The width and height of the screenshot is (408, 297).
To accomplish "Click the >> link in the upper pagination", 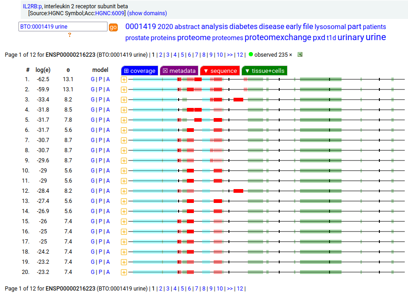I will pyautogui.click(x=230, y=55).
